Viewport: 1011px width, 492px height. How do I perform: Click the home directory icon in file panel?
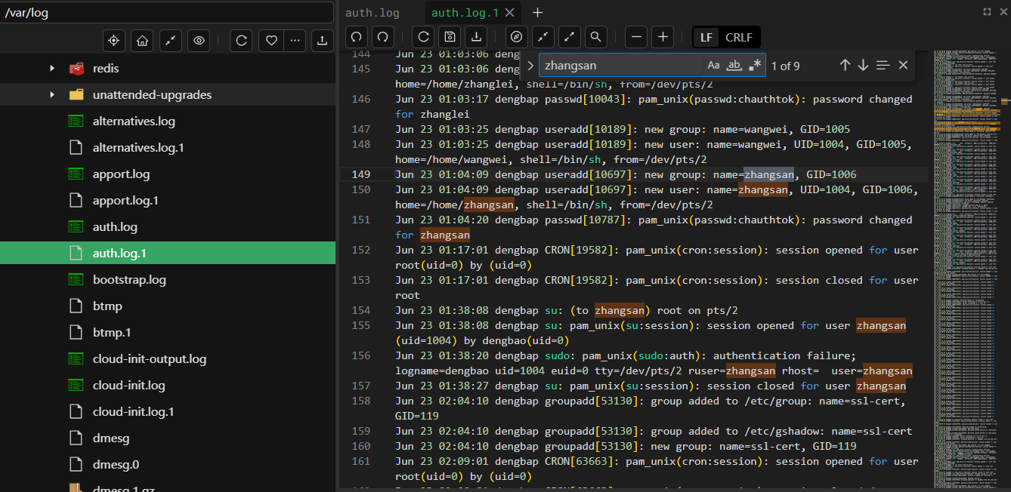click(142, 41)
